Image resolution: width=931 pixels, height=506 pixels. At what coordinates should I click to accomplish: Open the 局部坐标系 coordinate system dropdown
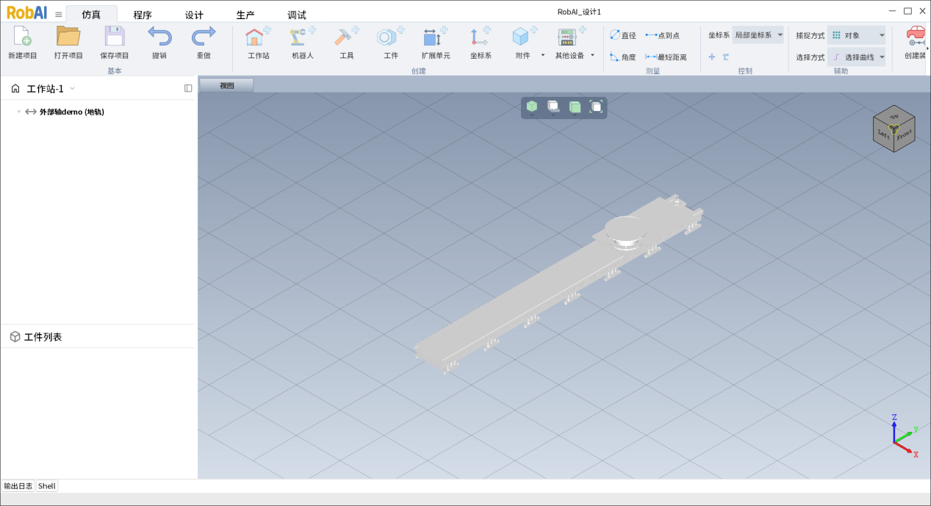coord(758,35)
